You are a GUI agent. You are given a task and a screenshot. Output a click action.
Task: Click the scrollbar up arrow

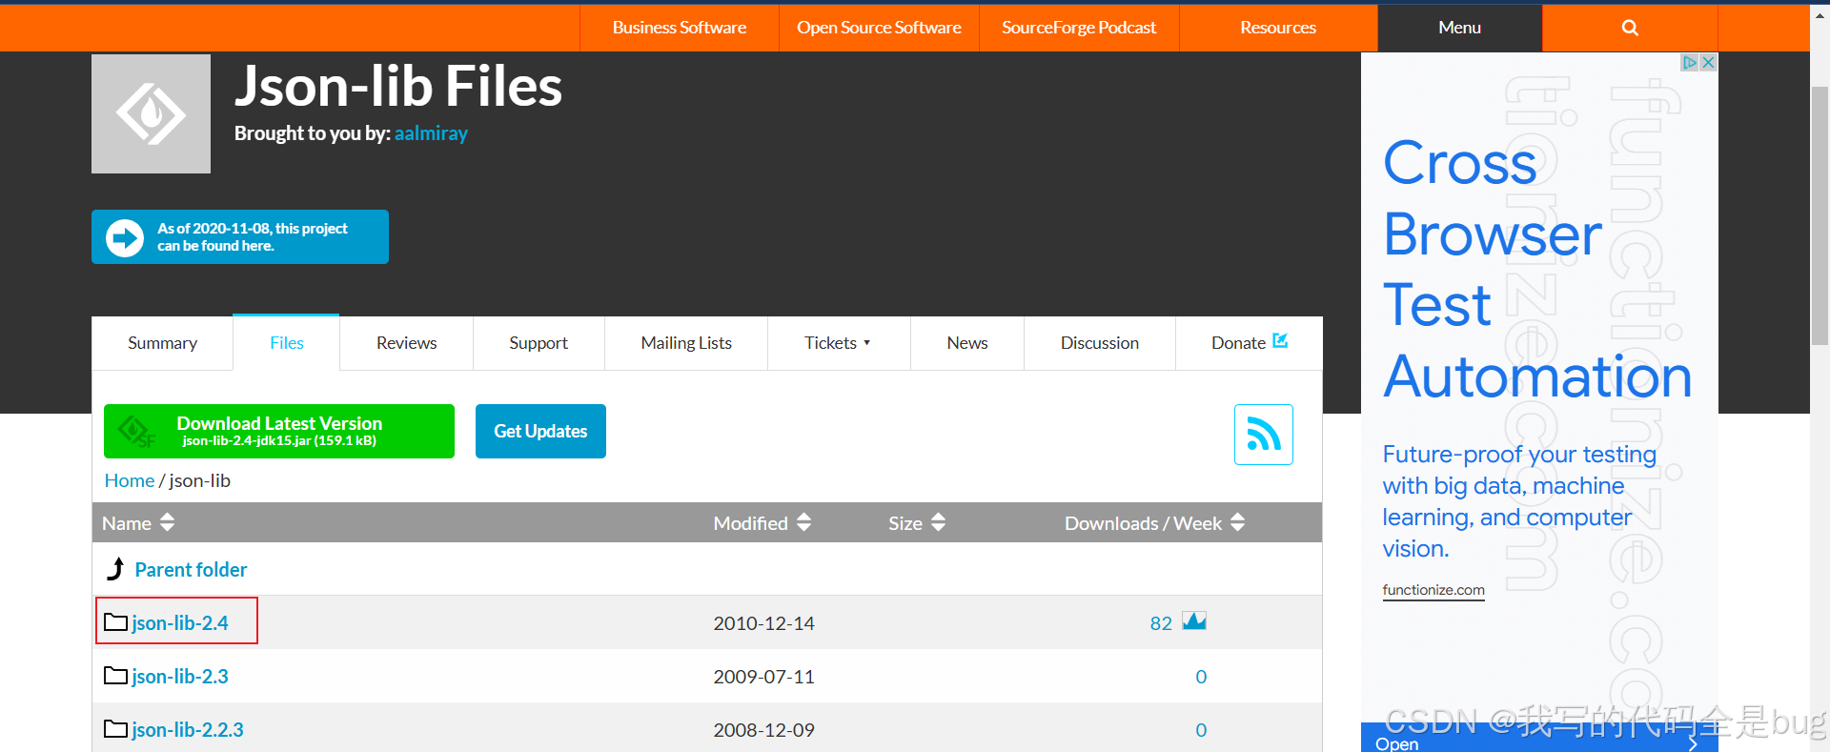(1820, 14)
